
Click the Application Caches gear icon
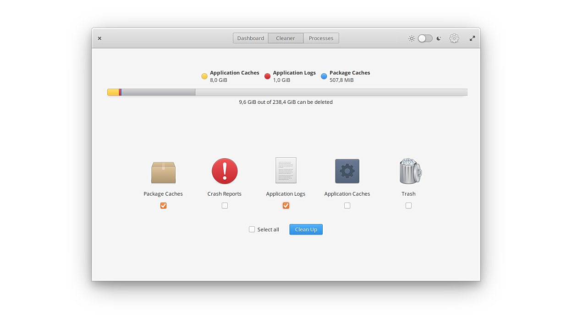click(x=347, y=171)
